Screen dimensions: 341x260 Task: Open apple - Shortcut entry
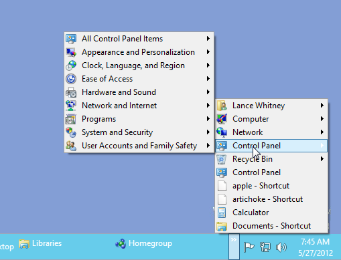[x=271, y=186]
